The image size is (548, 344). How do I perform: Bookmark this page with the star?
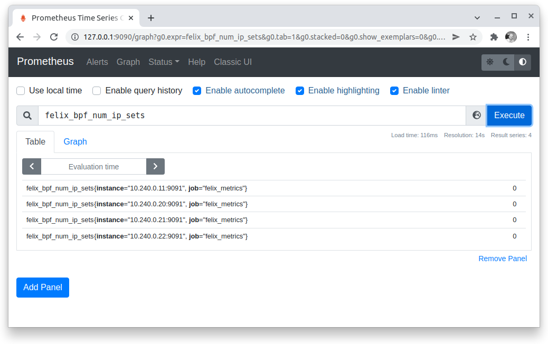(x=473, y=37)
